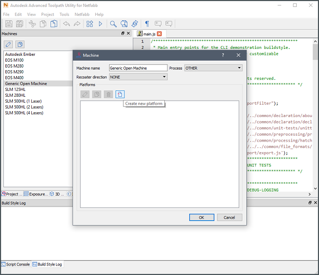Viewport: 319px width, 275px height.
Task: Click Cancel in the Machine dialog
Action: (230, 218)
